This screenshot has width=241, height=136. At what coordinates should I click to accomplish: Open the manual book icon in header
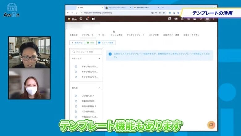point(93,19)
